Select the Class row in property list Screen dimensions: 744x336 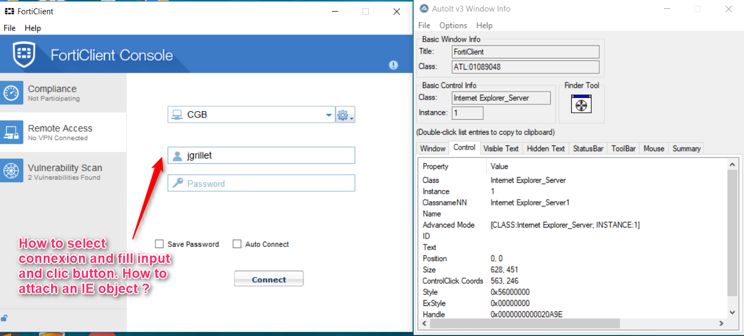[x=573, y=180]
